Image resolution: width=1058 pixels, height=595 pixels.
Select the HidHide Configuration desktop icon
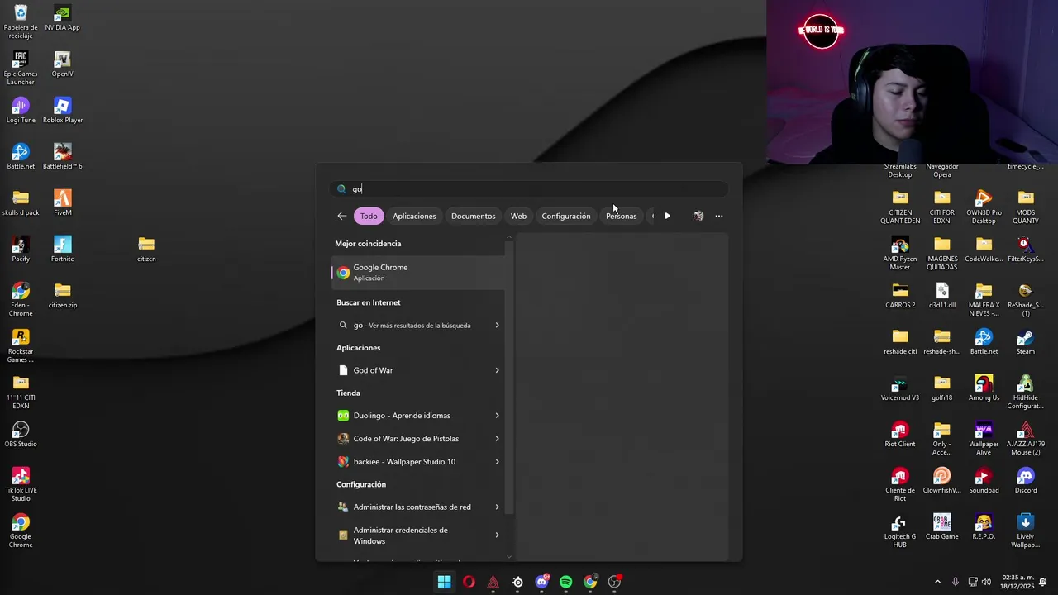1026,393
